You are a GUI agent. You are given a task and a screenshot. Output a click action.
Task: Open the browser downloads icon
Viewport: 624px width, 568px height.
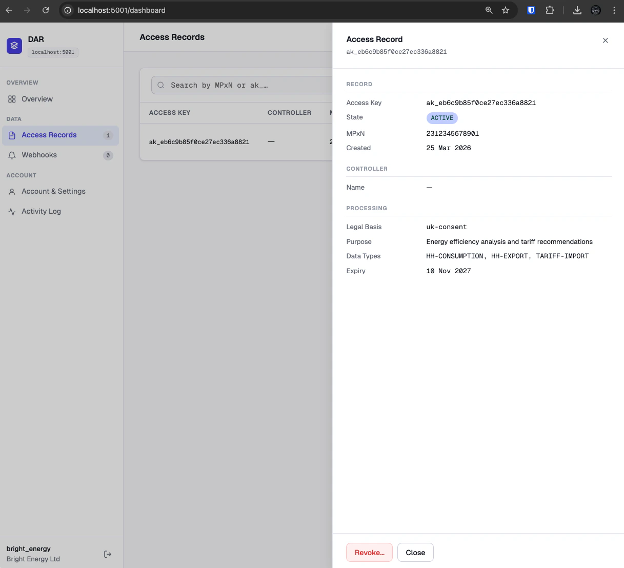pyautogui.click(x=577, y=10)
